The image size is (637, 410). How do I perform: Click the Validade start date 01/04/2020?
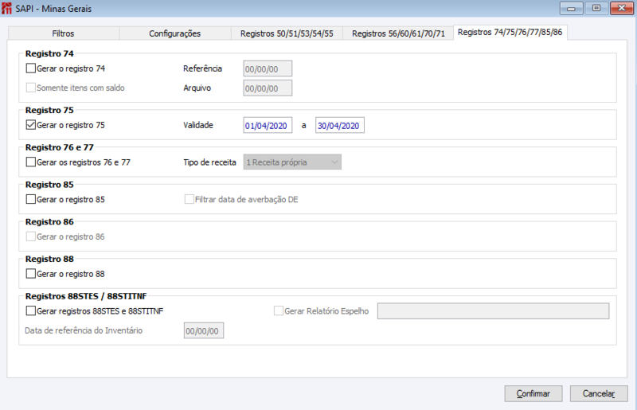click(268, 125)
